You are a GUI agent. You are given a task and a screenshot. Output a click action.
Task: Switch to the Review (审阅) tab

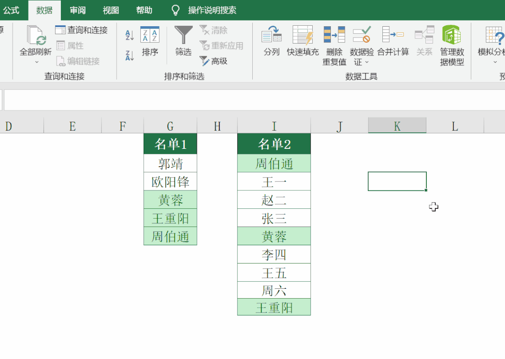coord(78,10)
